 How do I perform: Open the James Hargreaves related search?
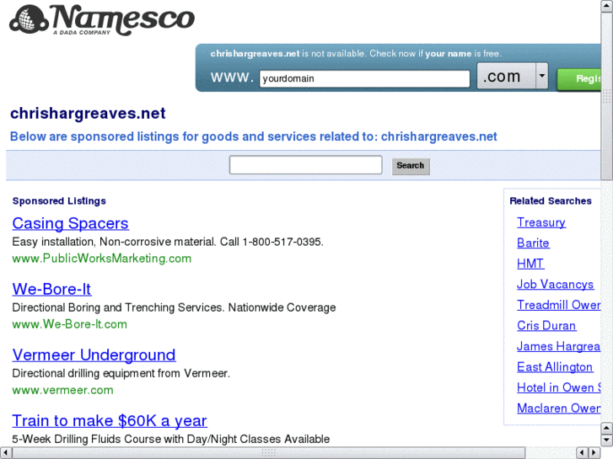click(559, 346)
